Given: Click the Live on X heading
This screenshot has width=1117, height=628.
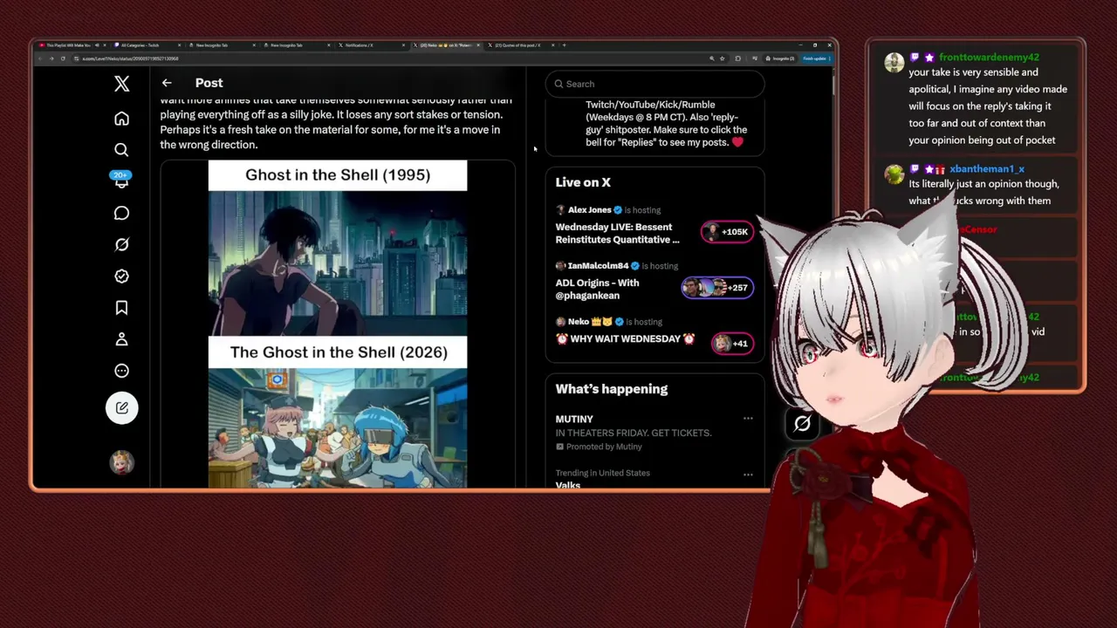Looking at the screenshot, I should (583, 182).
